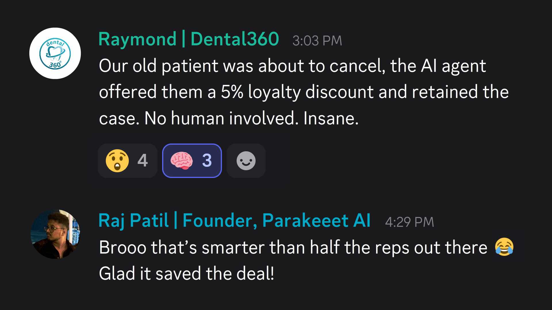Click the grey smiley face button
This screenshot has width=552, height=310.
tap(246, 161)
